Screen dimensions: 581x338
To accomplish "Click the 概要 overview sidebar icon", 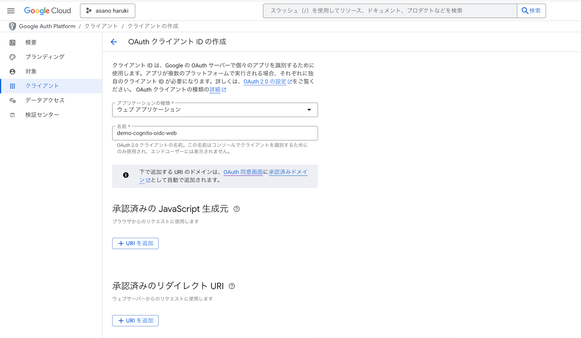I will click(12, 43).
